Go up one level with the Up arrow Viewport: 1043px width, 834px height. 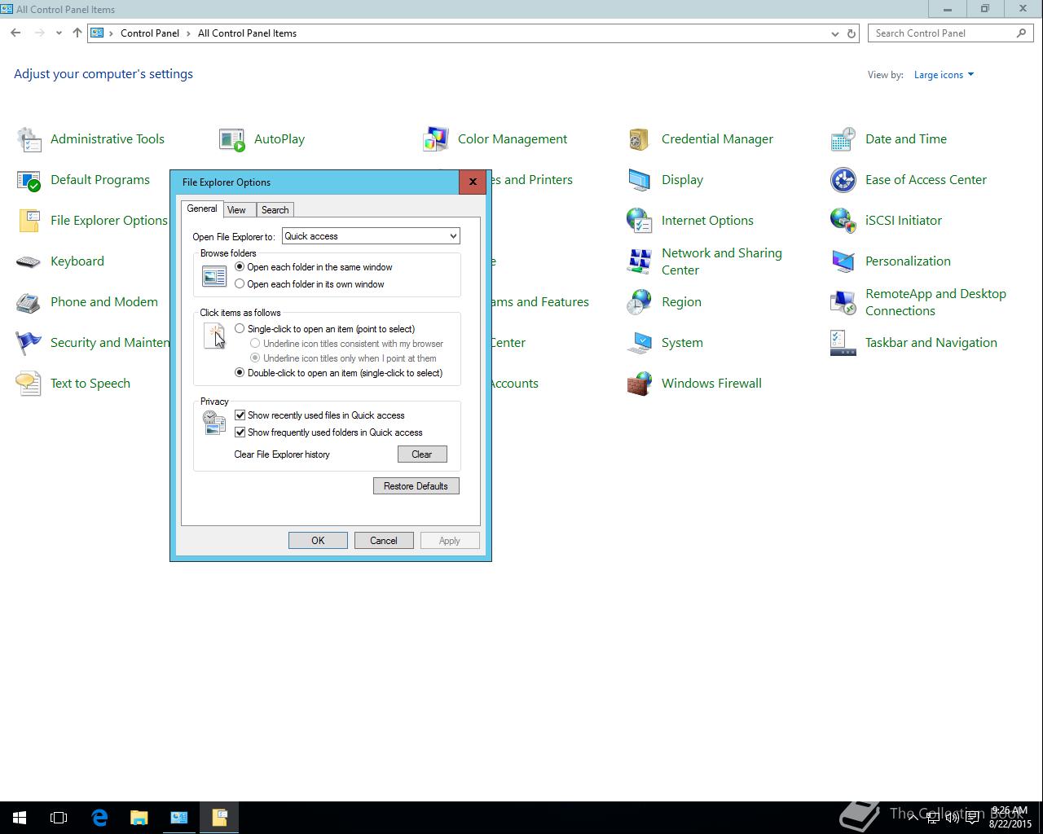coord(77,33)
